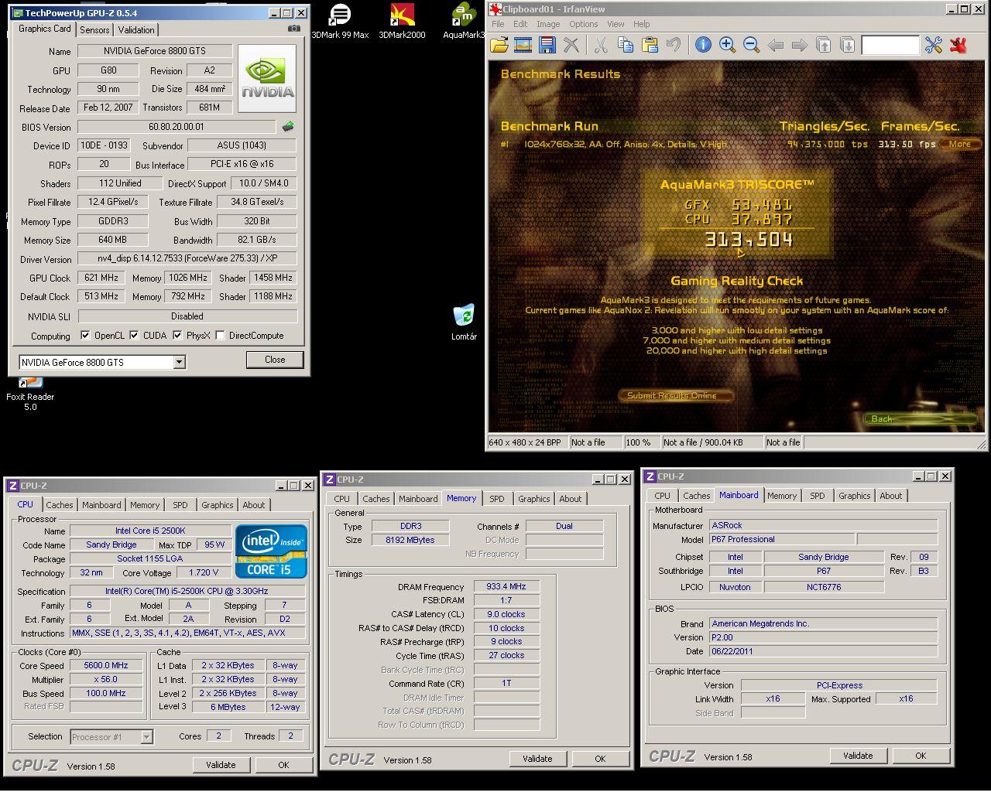Image resolution: width=991 pixels, height=792 pixels.
Task: Graphics tab in right CPU-Z window
Action: [854, 496]
